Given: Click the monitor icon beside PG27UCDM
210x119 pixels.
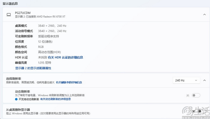Looking at the screenshot, I should 9,14.
